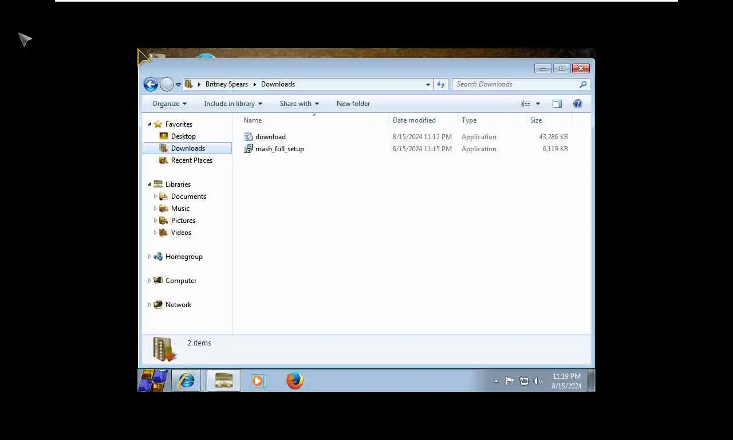Image resolution: width=733 pixels, height=440 pixels.
Task: Go back with the blue Back arrow
Action: [x=151, y=84]
